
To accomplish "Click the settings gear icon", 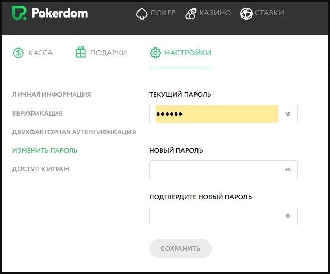I will pos(155,53).
